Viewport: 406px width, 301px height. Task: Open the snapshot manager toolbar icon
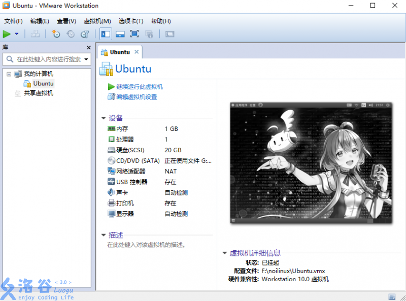(x=85, y=34)
